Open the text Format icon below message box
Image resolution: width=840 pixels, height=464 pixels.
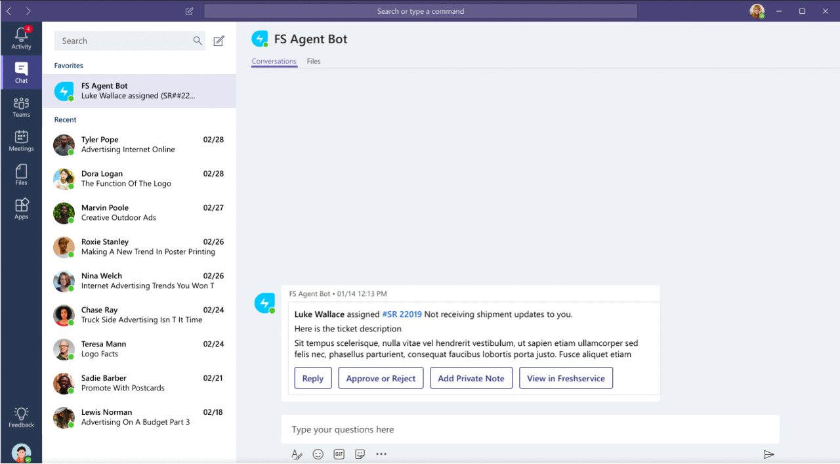coord(297,454)
